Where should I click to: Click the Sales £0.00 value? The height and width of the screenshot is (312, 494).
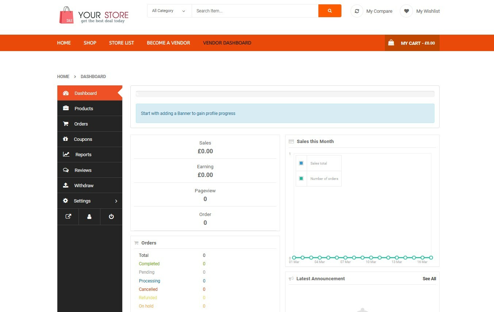point(205,151)
